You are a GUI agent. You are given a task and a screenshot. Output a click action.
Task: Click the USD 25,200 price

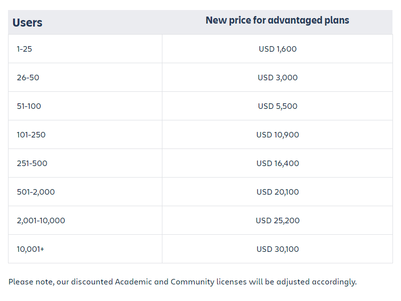278,221
